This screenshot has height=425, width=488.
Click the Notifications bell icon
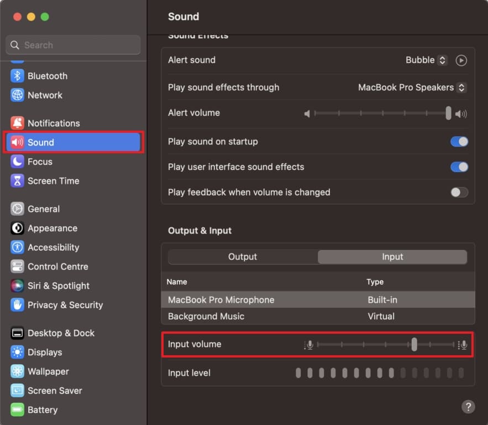pos(17,123)
